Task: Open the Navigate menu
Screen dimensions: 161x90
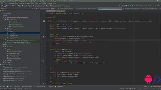Action: [11, 3]
